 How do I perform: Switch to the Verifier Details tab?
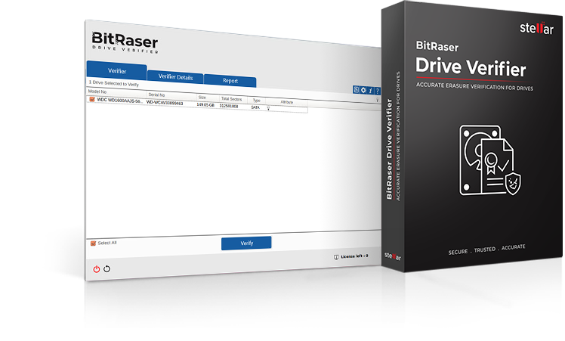pyautogui.click(x=175, y=77)
